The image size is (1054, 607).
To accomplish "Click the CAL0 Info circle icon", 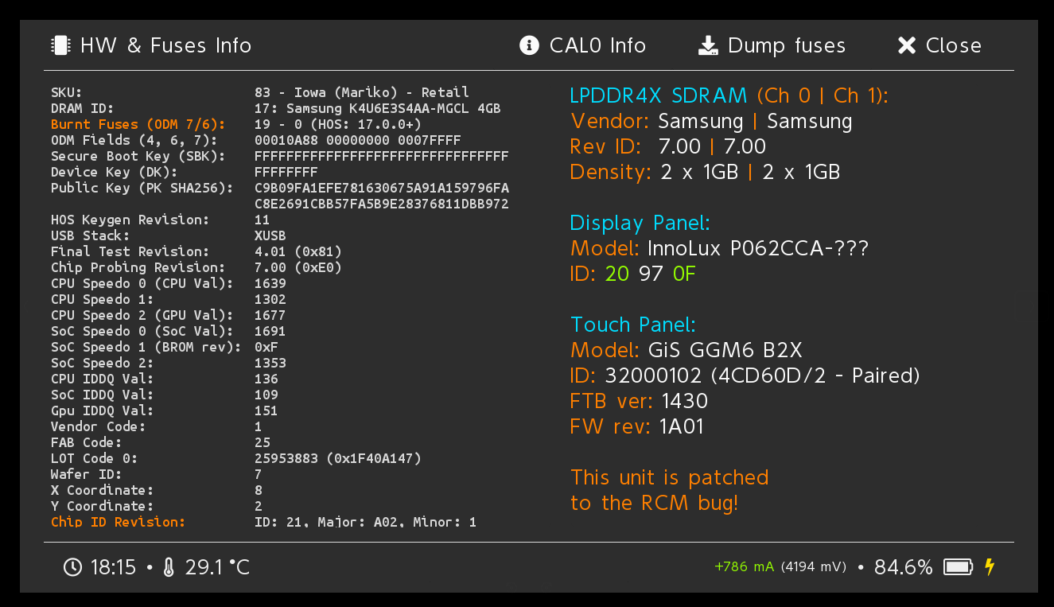I will click(529, 45).
